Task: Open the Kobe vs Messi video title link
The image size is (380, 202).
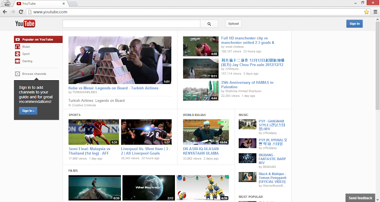Action: click(113, 88)
